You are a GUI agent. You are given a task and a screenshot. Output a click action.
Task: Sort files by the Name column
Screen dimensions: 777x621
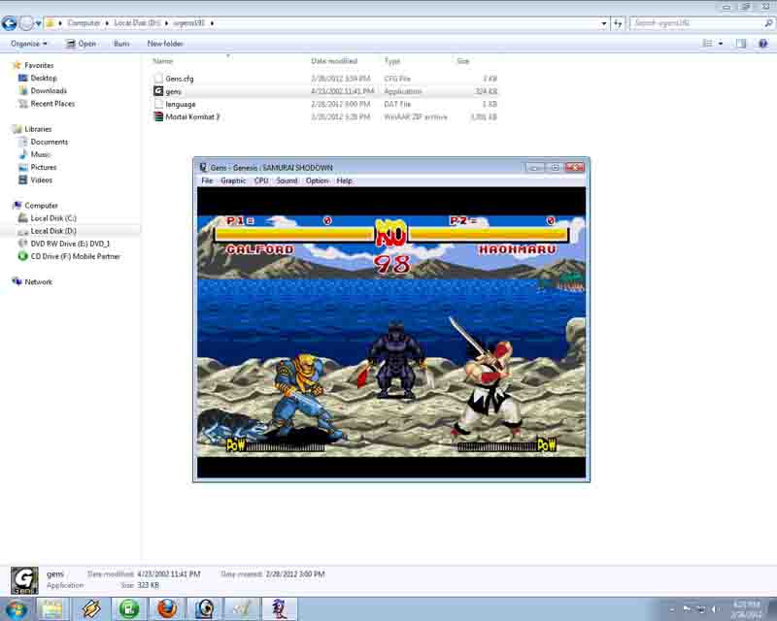162,61
